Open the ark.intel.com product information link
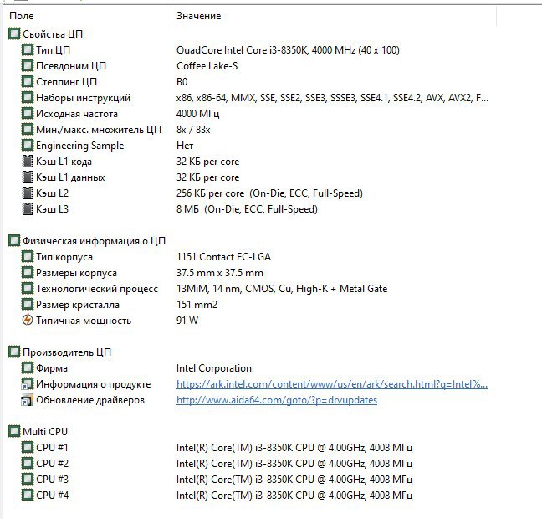The width and height of the screenshot is (542, 519). [332, 384]
